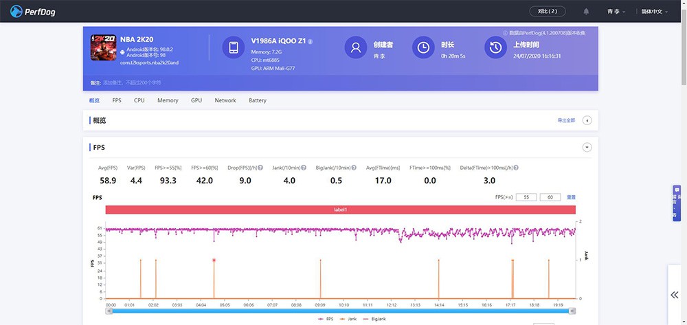
Task: Click the Avg(FTime)[ms] value 17.0
Action: click(x=383, y=181)
